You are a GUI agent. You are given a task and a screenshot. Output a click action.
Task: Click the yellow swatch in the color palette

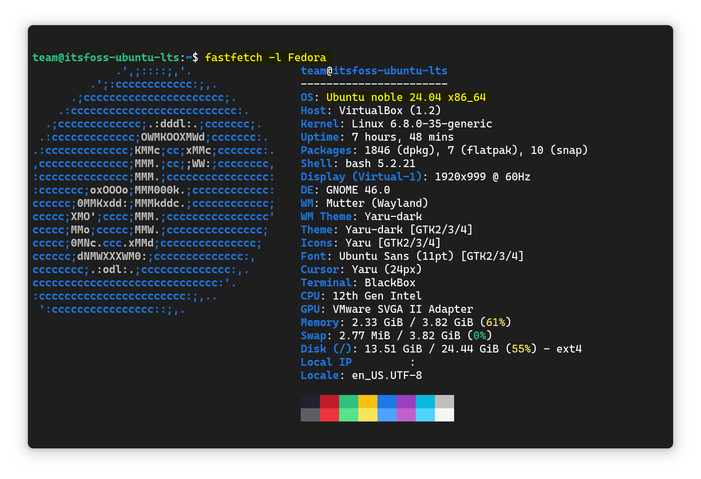(x=368, y=402)
